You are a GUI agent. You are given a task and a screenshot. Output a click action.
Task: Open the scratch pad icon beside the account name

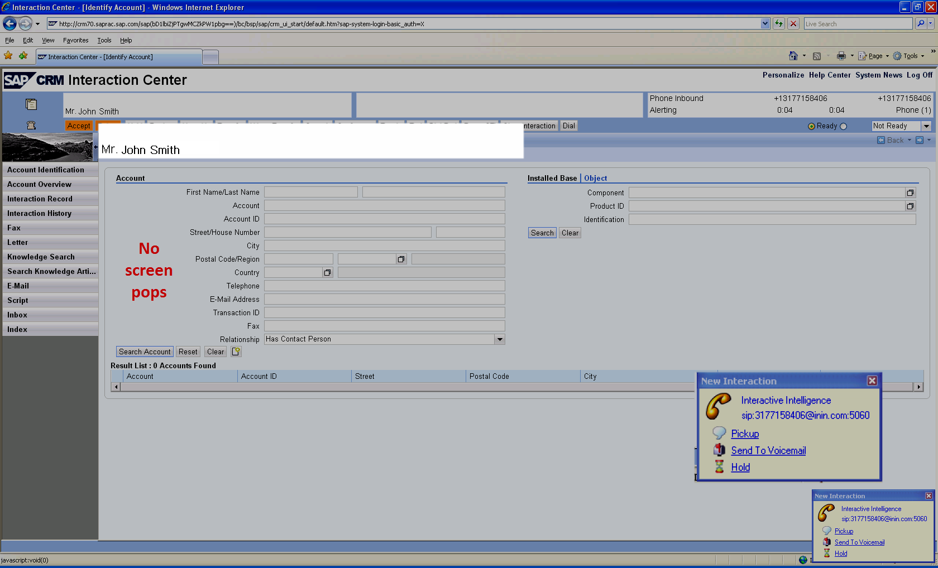(x=31, y=104)
